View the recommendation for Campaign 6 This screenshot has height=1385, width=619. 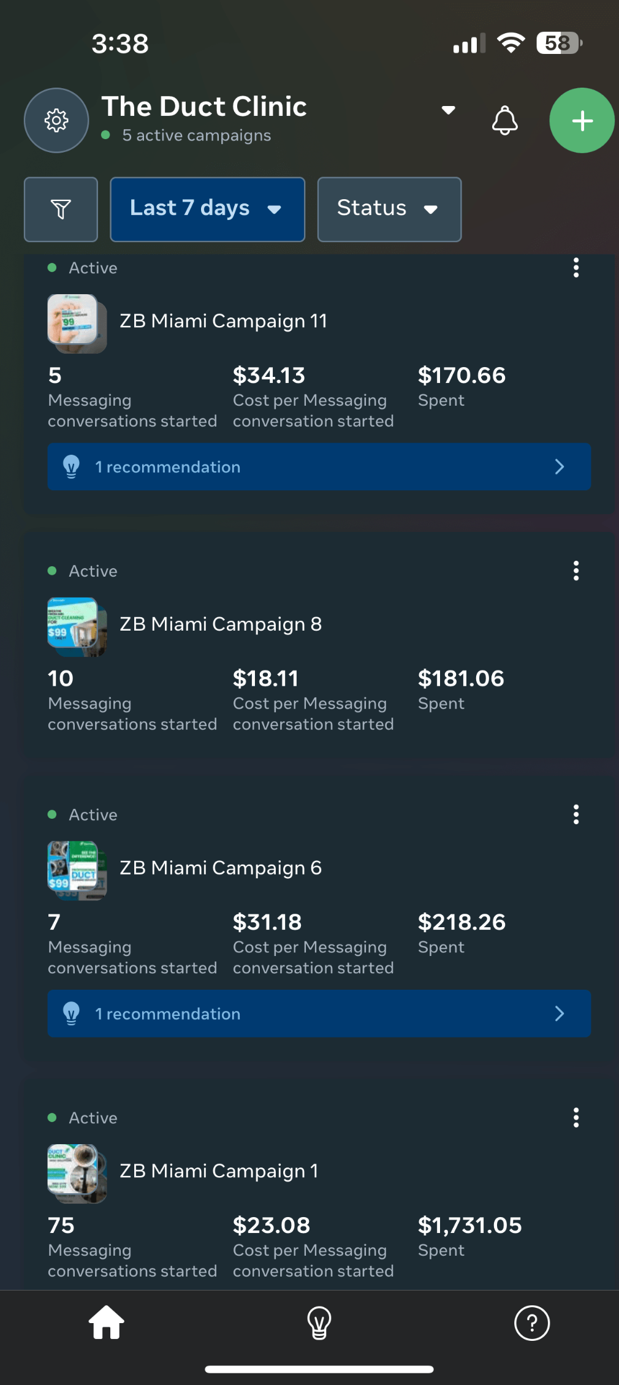(319, 1014)
